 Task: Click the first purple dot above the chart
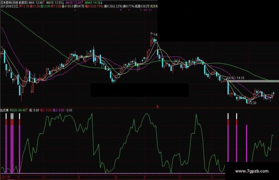click(x=75, y=10)
